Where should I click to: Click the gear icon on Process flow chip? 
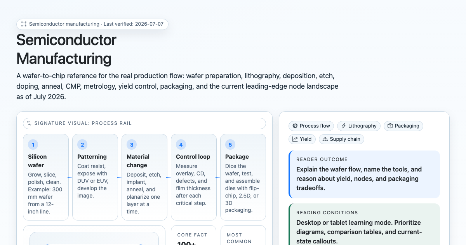pos(295,126)
